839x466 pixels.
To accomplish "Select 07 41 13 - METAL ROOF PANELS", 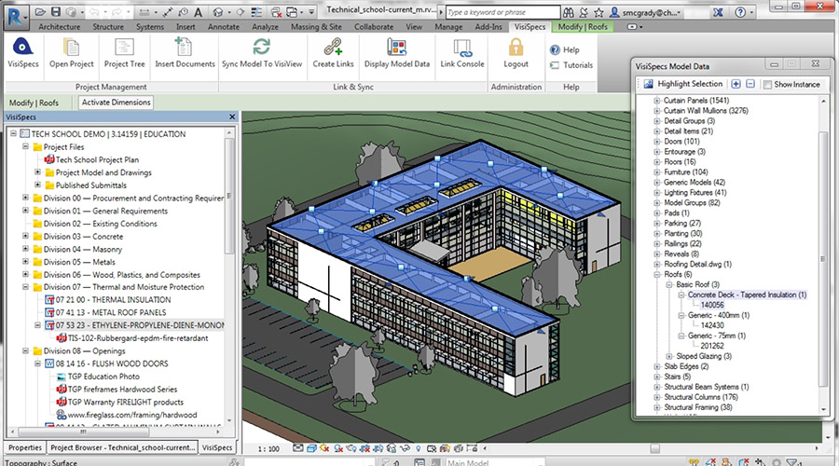I will [111, 312].
